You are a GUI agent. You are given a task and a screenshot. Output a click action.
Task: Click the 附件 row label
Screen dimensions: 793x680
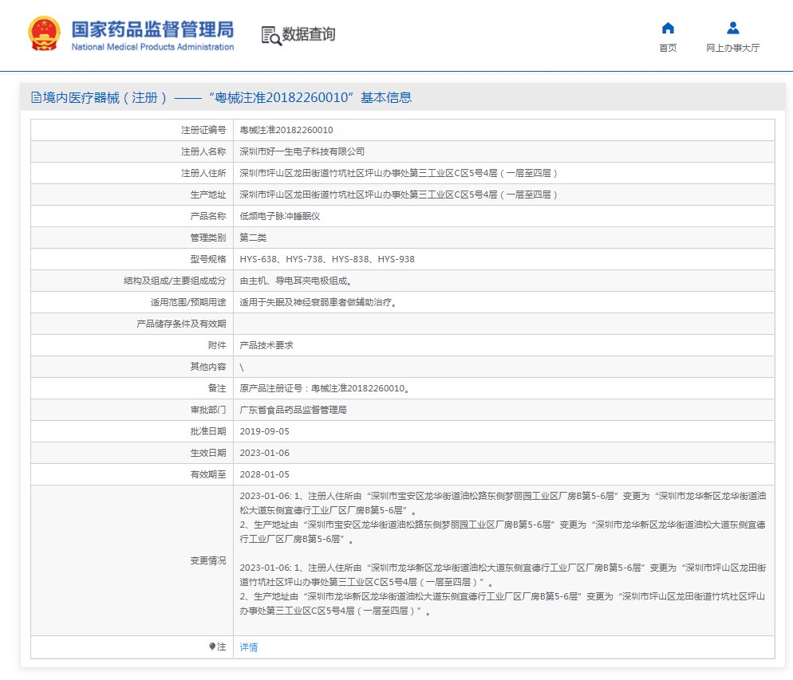(x=217, y=345)
